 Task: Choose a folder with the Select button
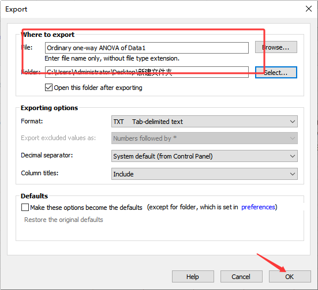click(276, 72)
